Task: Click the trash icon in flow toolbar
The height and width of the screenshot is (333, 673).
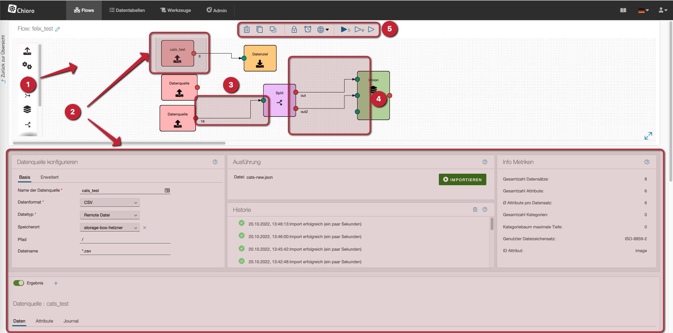Action: click(x=247, y=29)
